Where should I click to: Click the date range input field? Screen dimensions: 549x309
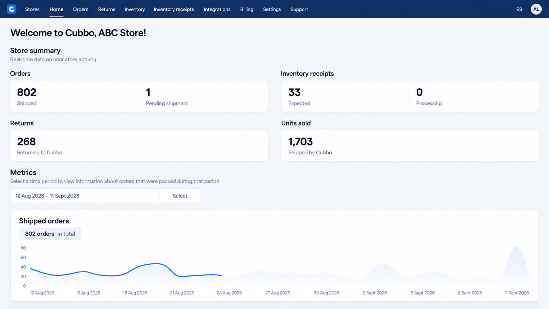[85, 196]
